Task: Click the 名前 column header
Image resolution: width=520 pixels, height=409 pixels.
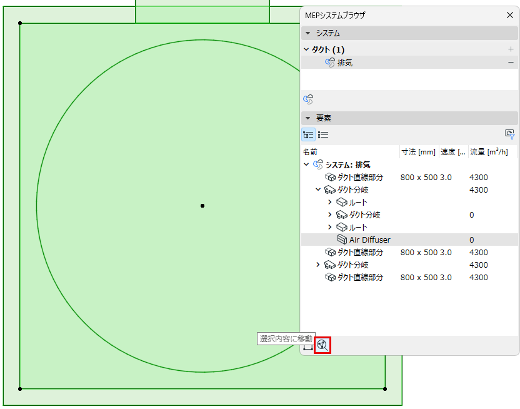Action: point(350,152)
